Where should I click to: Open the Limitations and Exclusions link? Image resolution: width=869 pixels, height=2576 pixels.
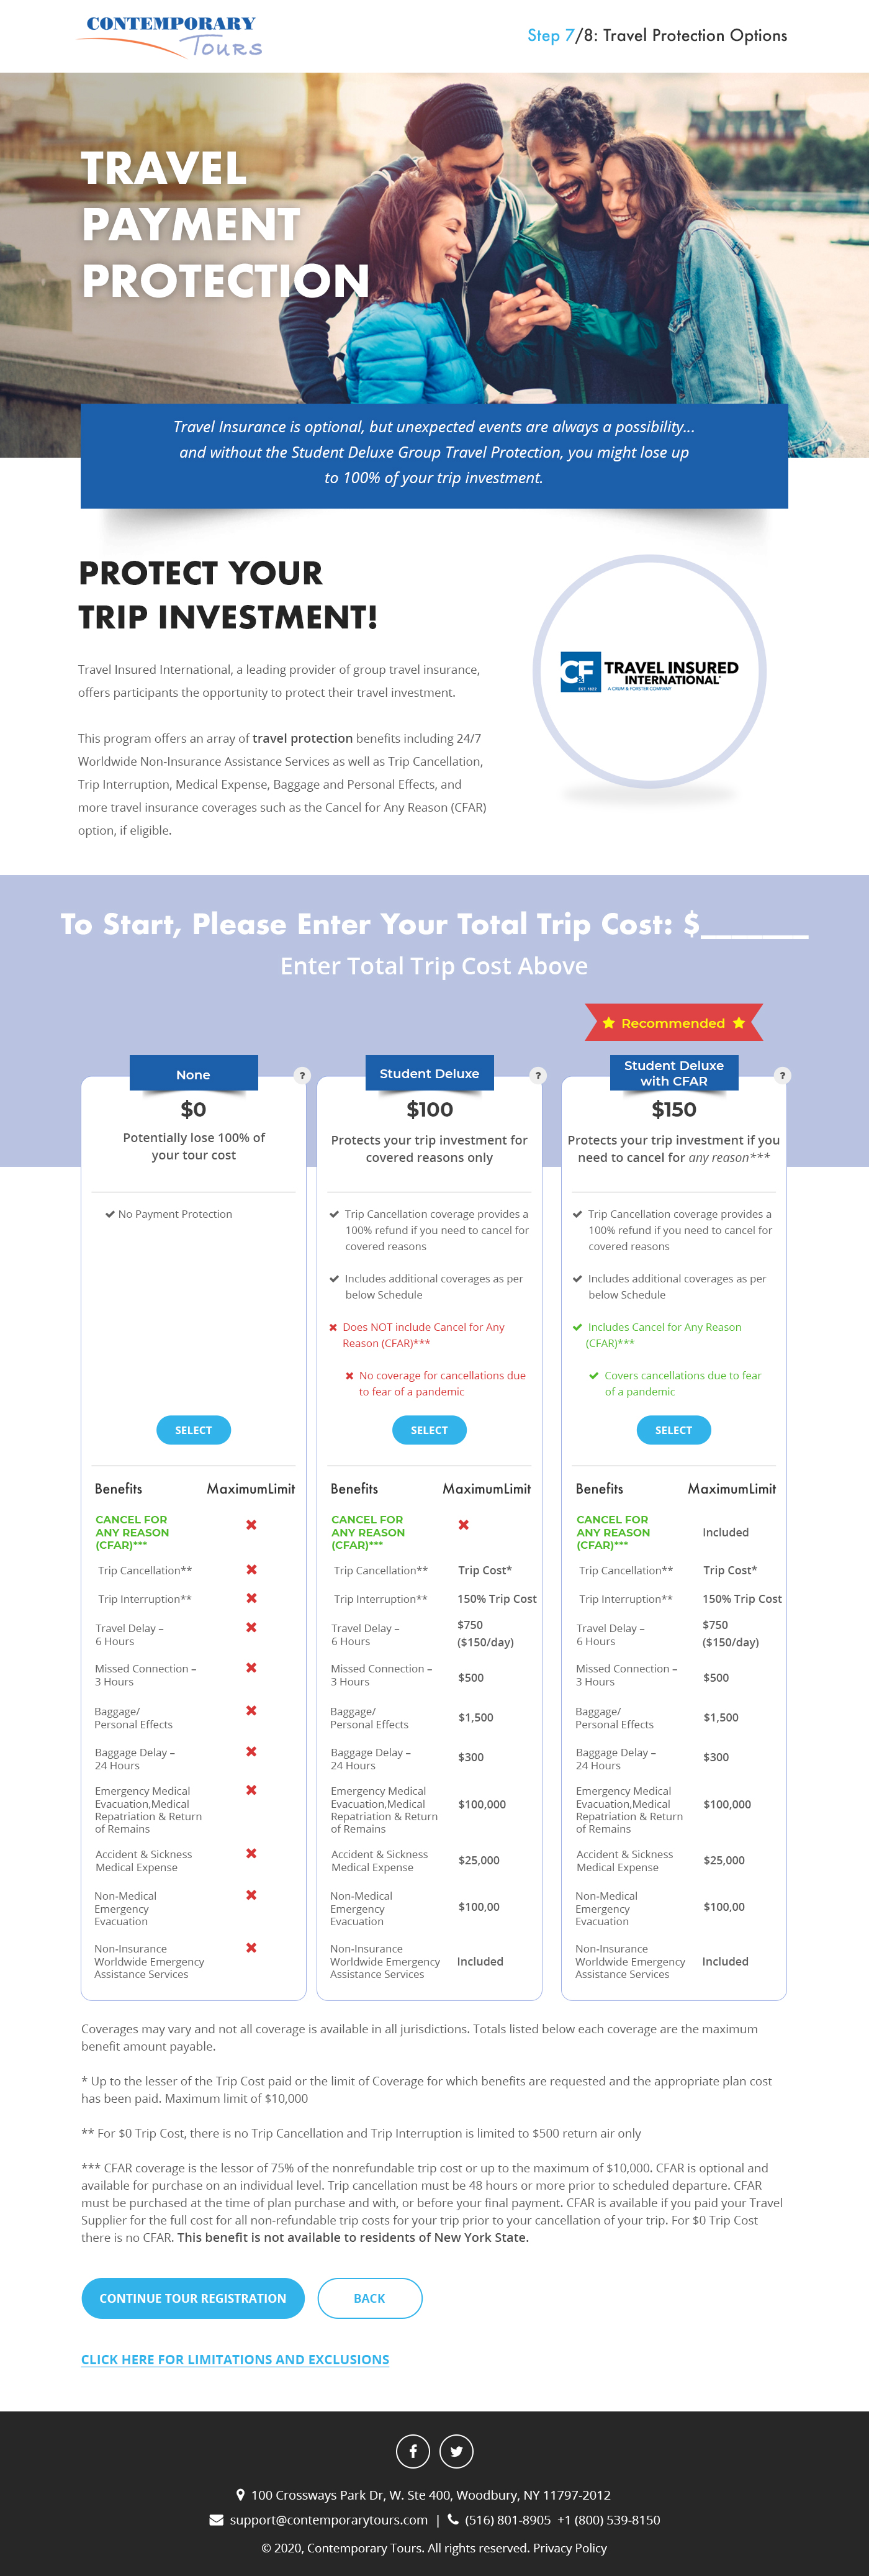point(235,2359)
